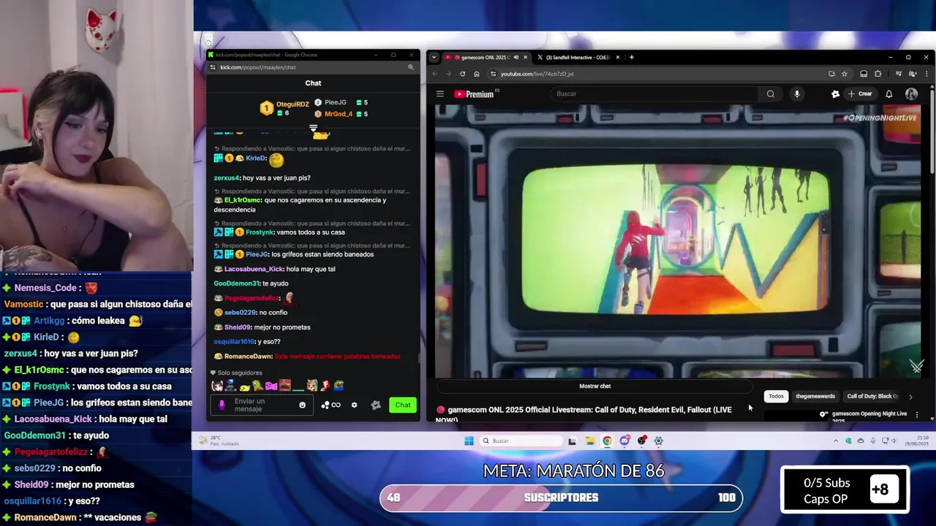936x526 pixels.
Task: Open File Explorer from taskbar
Action: tap(590, 441)
